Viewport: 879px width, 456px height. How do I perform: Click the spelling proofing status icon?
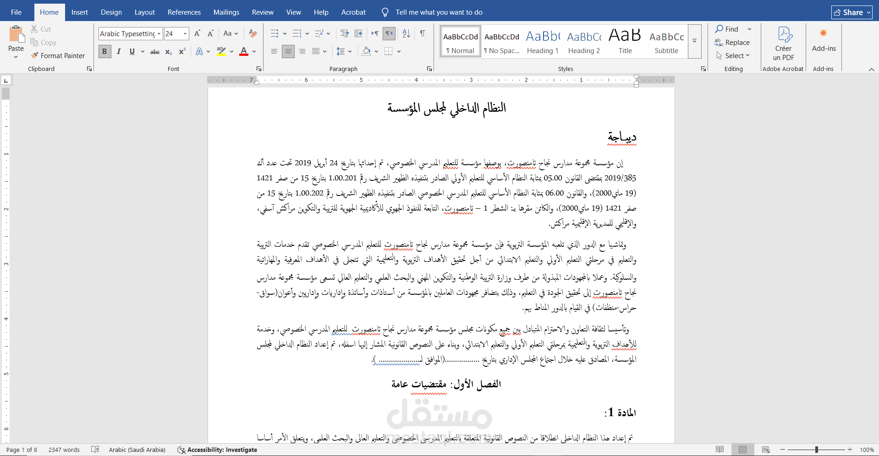tap(95, 450)
